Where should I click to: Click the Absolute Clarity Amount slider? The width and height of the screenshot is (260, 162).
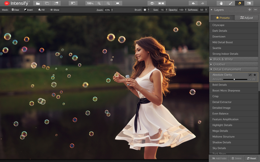click(235, 79)
